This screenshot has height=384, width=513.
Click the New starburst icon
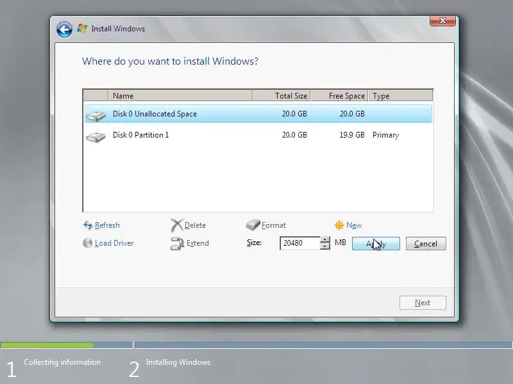point(339,225)
